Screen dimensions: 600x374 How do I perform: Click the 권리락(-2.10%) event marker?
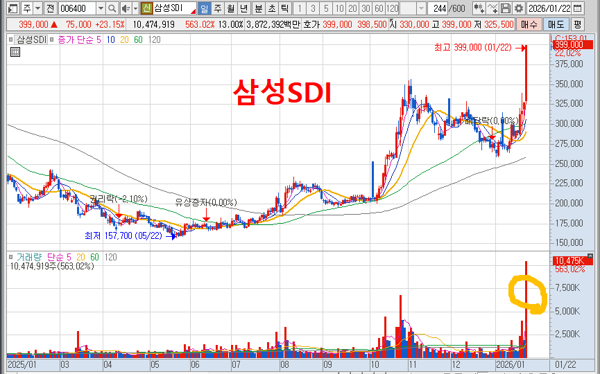point(119,199)
